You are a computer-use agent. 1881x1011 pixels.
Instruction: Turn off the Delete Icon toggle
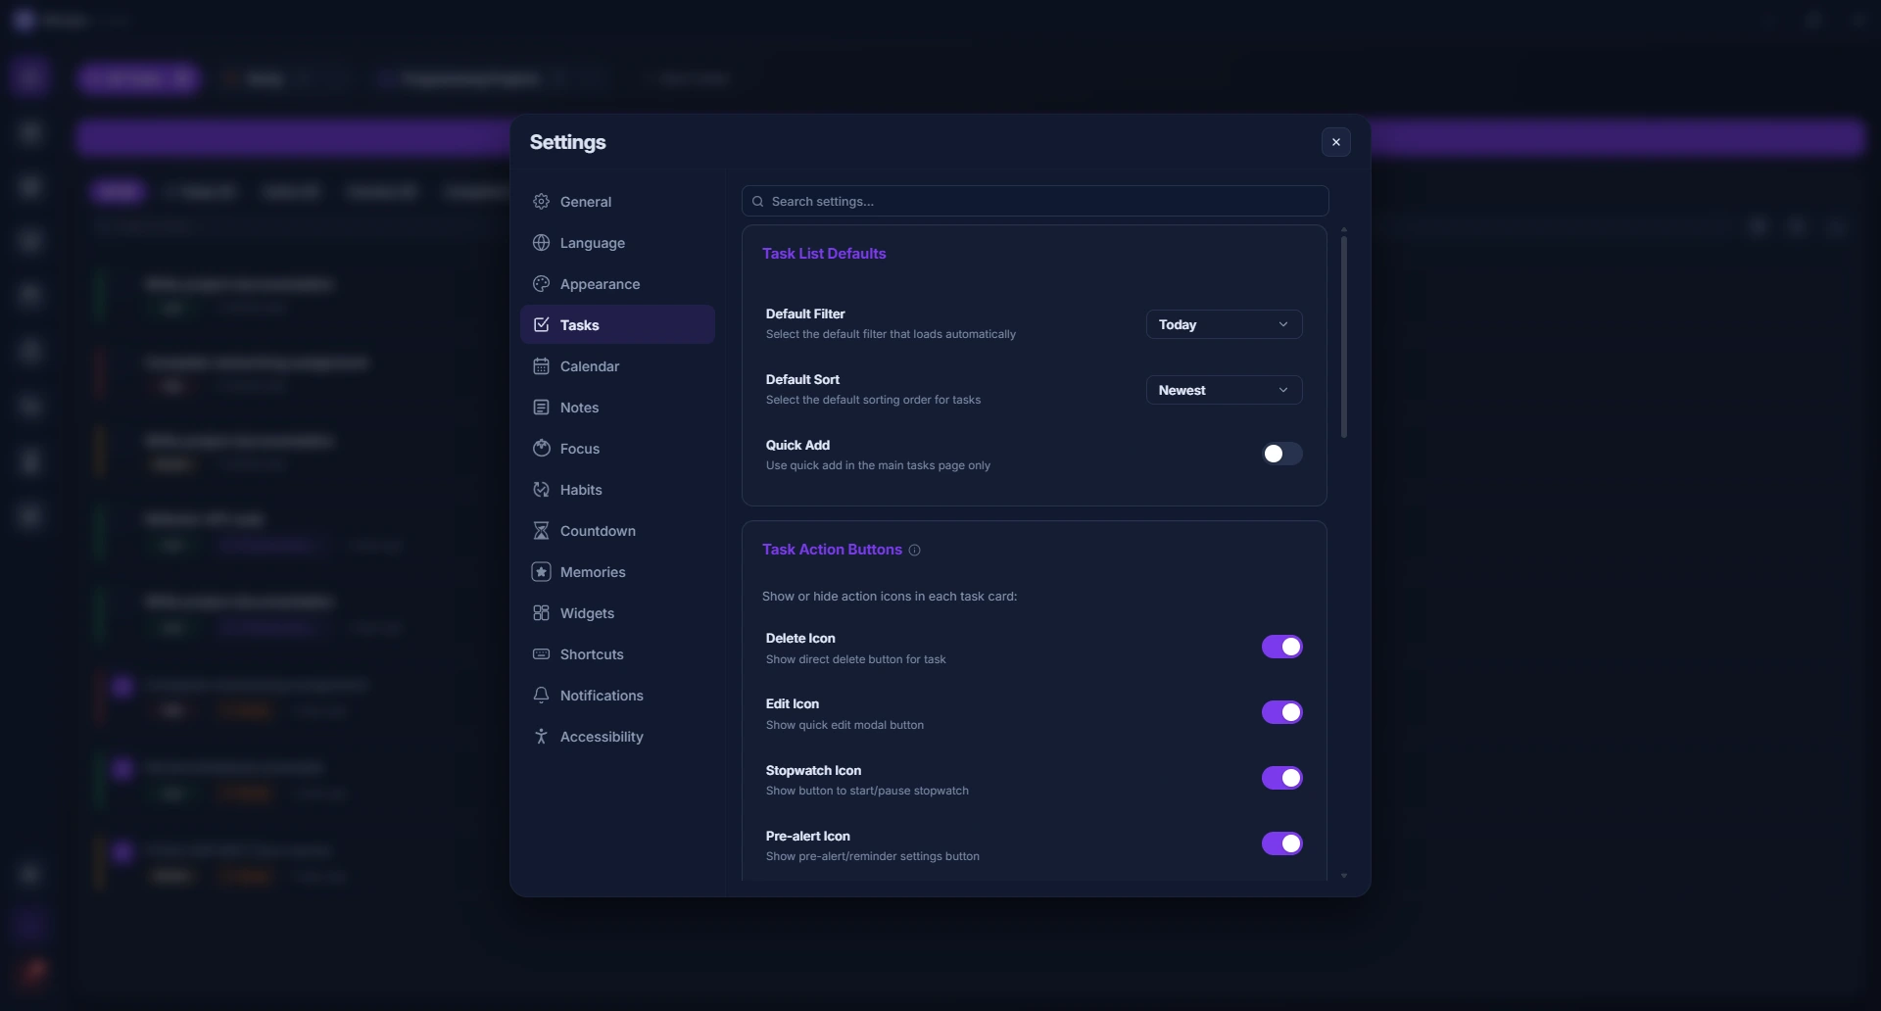(x=1281, y=647)
